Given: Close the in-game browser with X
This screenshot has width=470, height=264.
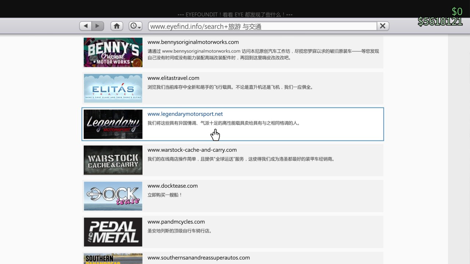Looking at the screenshot, I should tap(383, 26).
